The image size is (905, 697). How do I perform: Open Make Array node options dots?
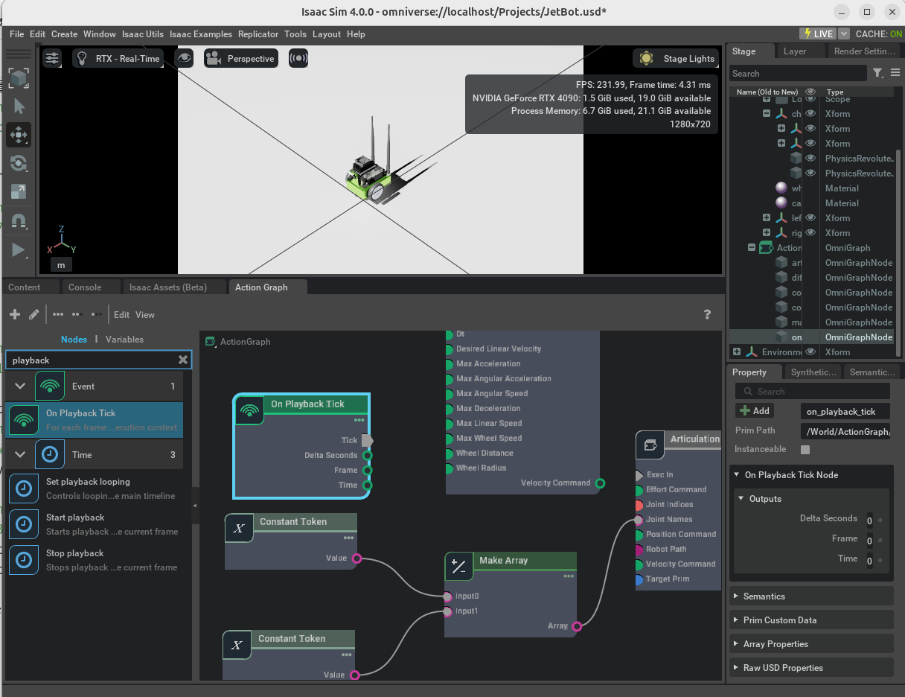pyautogui.click(x=569, y=576)
